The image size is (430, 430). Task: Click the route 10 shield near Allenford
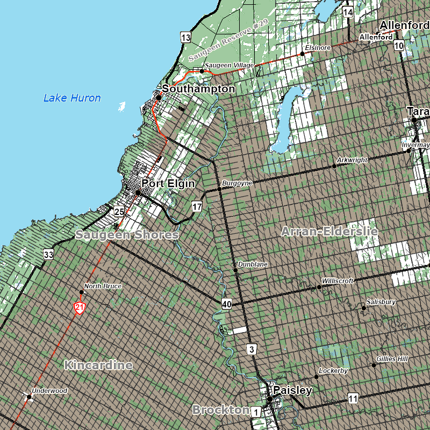click(398, 46)
